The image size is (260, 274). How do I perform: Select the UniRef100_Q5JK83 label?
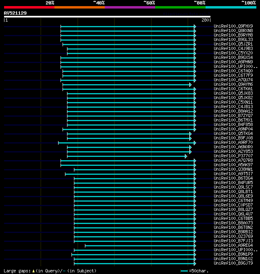coord(233,94)
